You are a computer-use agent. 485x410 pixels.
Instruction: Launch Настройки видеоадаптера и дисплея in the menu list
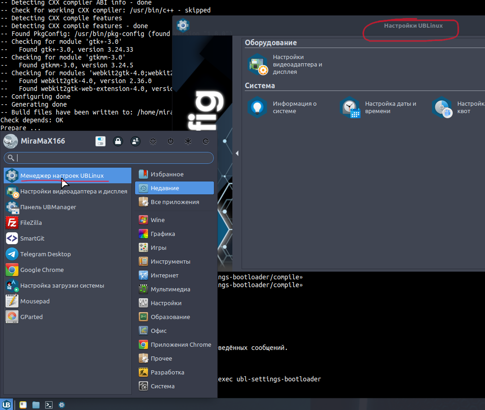click(67, 191)
